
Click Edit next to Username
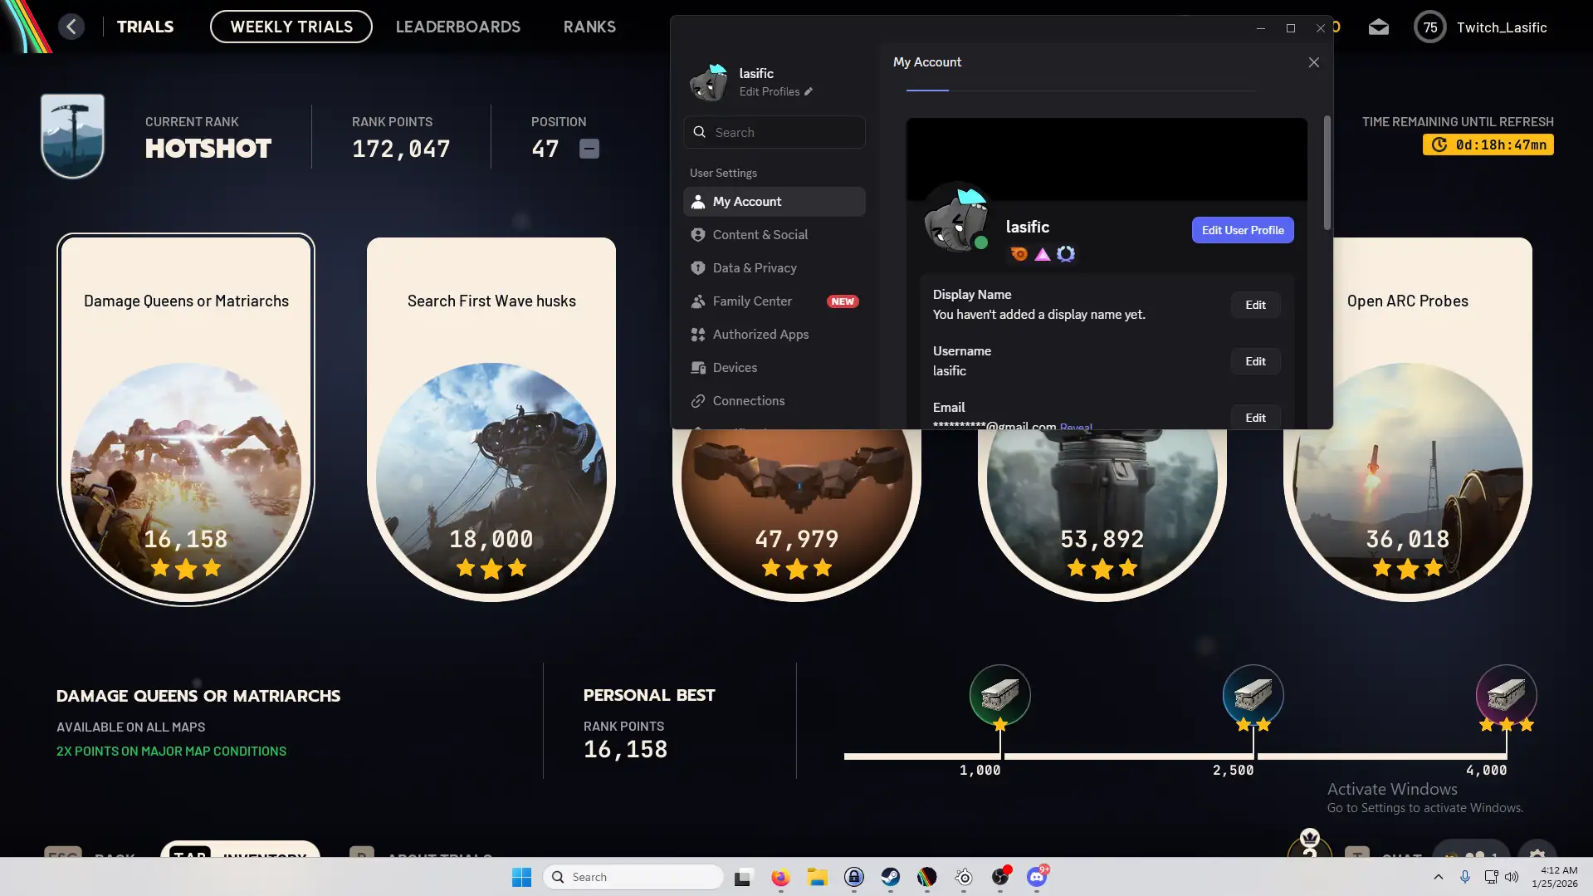click(1254, 361)
